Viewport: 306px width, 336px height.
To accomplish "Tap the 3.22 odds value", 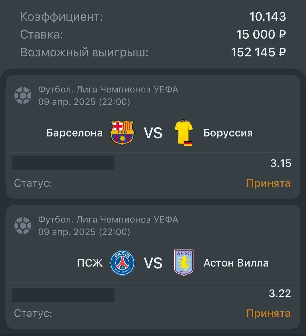I will coord(280,293).
